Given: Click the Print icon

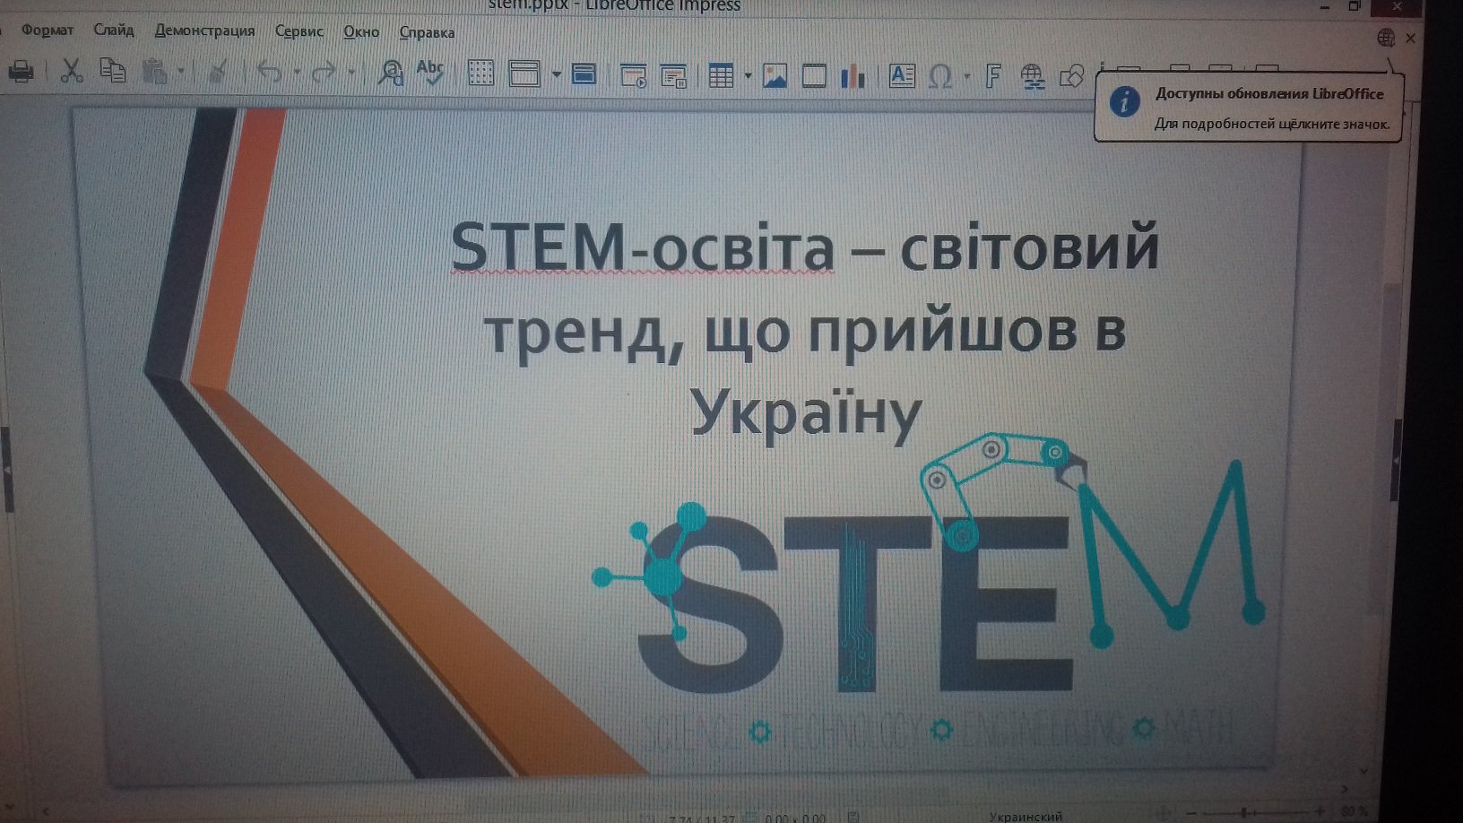Looking at the screenshot, I should point(21,71).
